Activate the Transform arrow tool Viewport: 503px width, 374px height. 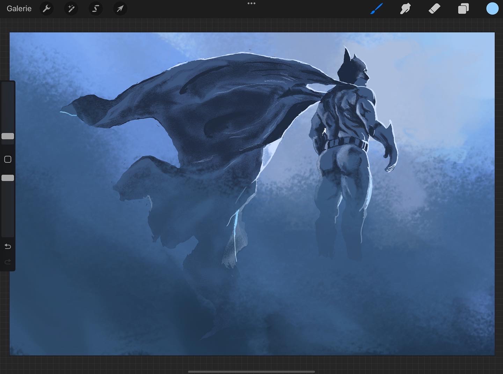[120, 9]
